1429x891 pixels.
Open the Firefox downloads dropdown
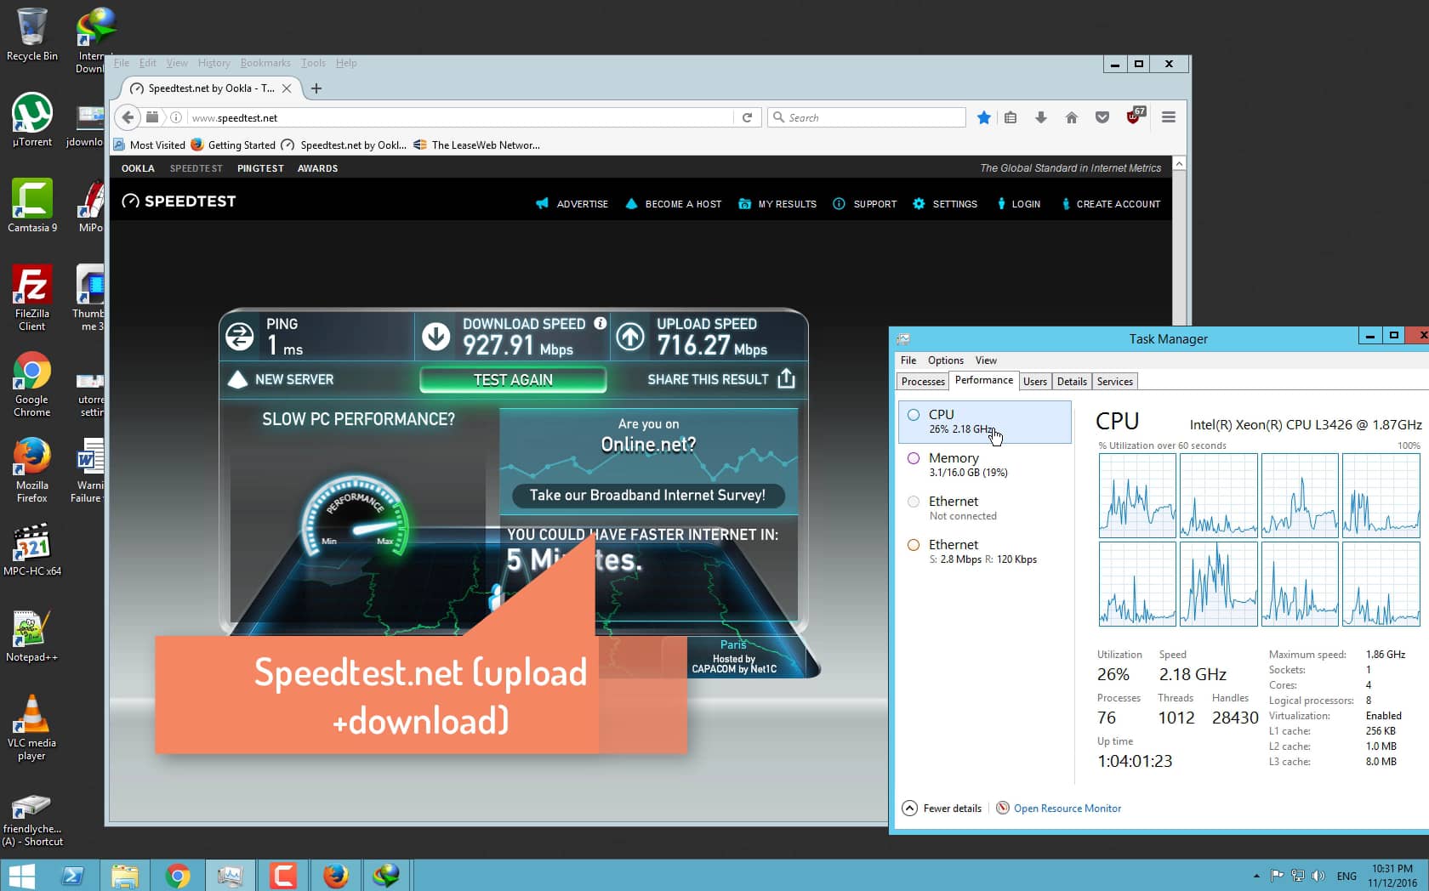(x=1040, y=117)
